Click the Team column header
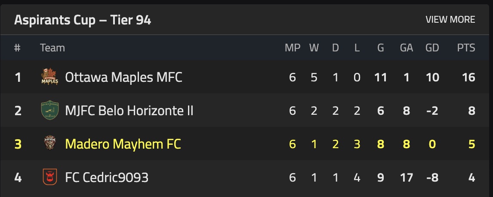The width and height of the screenshot is (493, 197). pyautogui.click(x=52, y=48)
